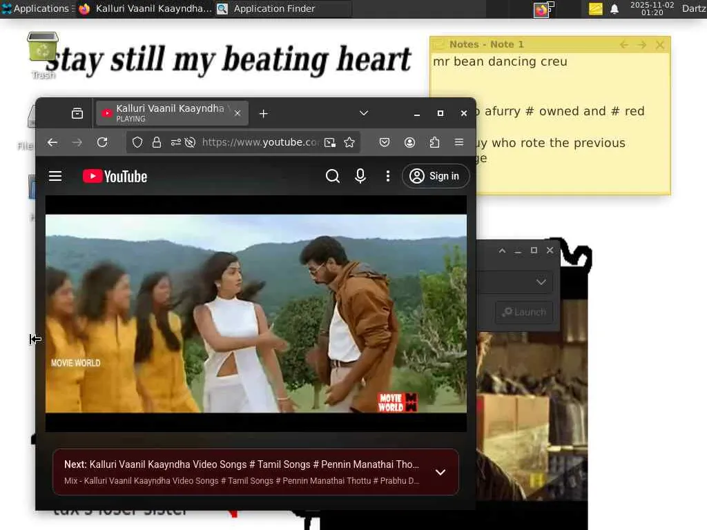Minimize the Application Finder window
Screen dimensions: 707x530
coord(518,251)
